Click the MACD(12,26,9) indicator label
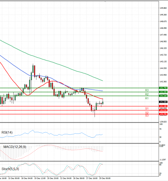 (x=15, y=147)
